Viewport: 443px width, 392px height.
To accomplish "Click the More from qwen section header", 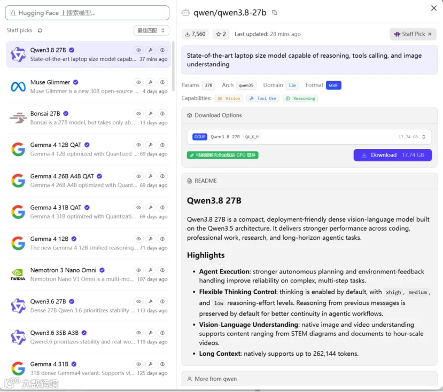I will click(x=309, y=379).
